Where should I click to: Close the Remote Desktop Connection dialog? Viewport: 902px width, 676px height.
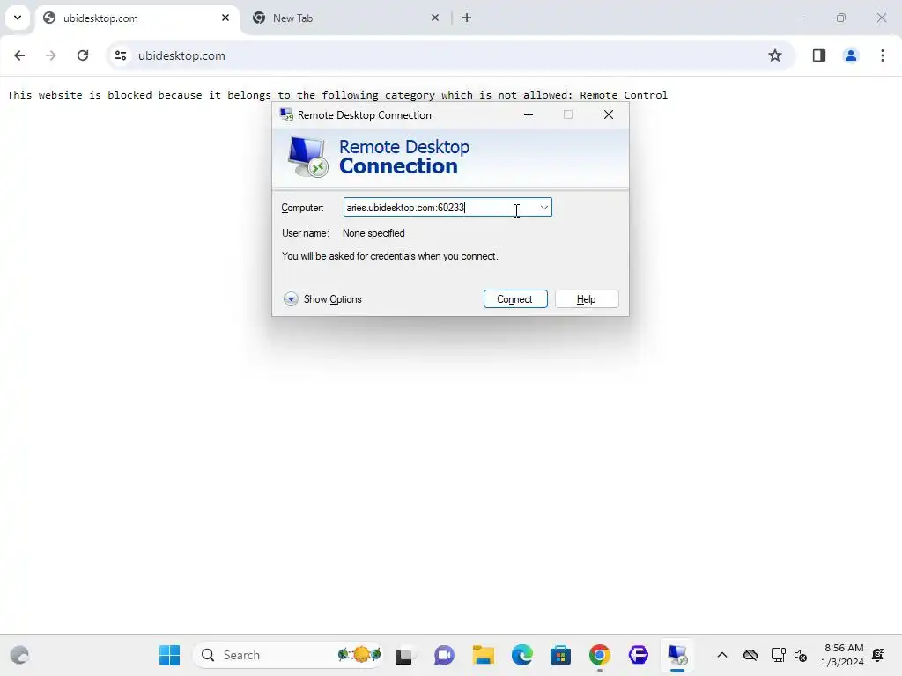click(608, 115)
